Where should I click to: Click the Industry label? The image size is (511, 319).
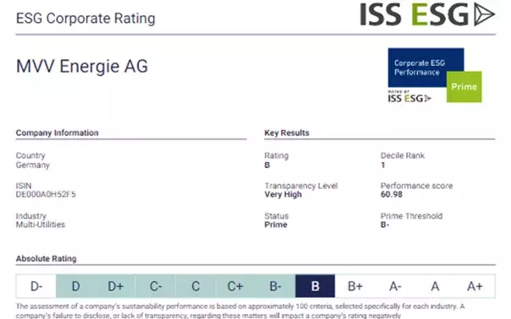(31, 216)
